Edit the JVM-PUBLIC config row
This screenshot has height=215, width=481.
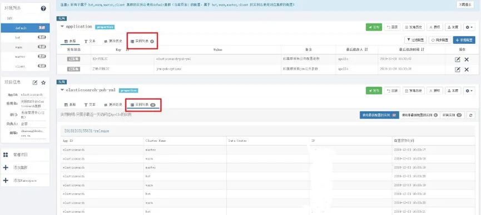(458, 69)
